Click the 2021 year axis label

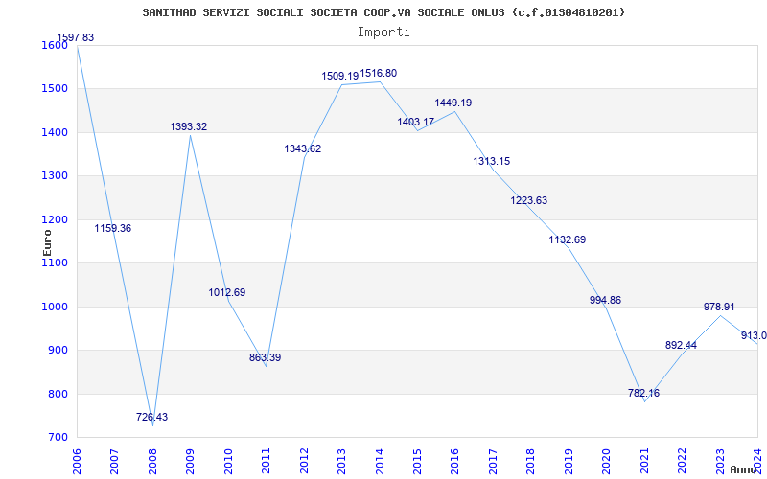point(644,461)
